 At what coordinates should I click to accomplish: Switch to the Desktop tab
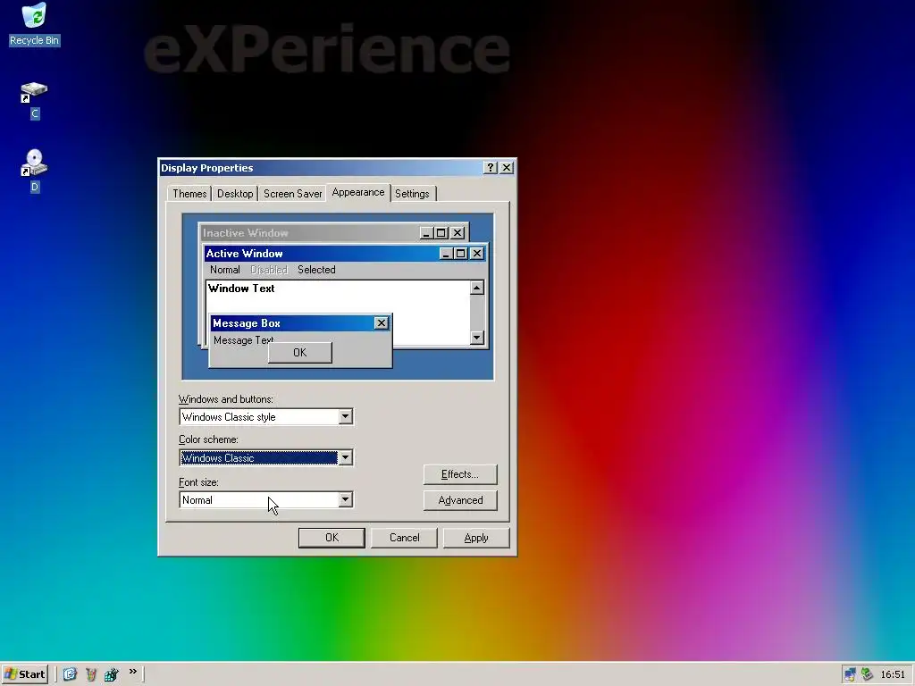click(x=235, y=194)
